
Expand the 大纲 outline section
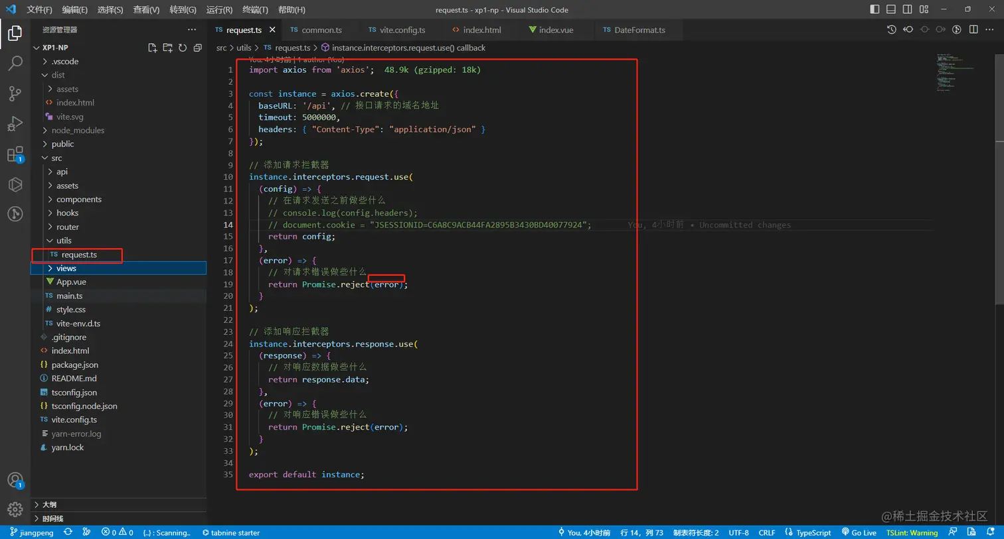tap(120, 505)
